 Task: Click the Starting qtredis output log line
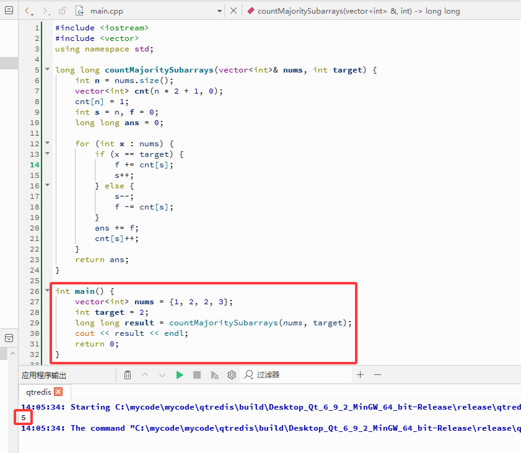click(x=271, y=407)
